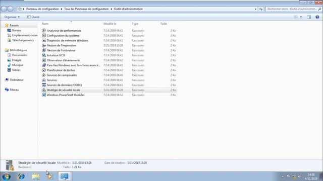Click the Action Center flag tray icon
Viewport: 323px width, 181px height.
(288, 176)
